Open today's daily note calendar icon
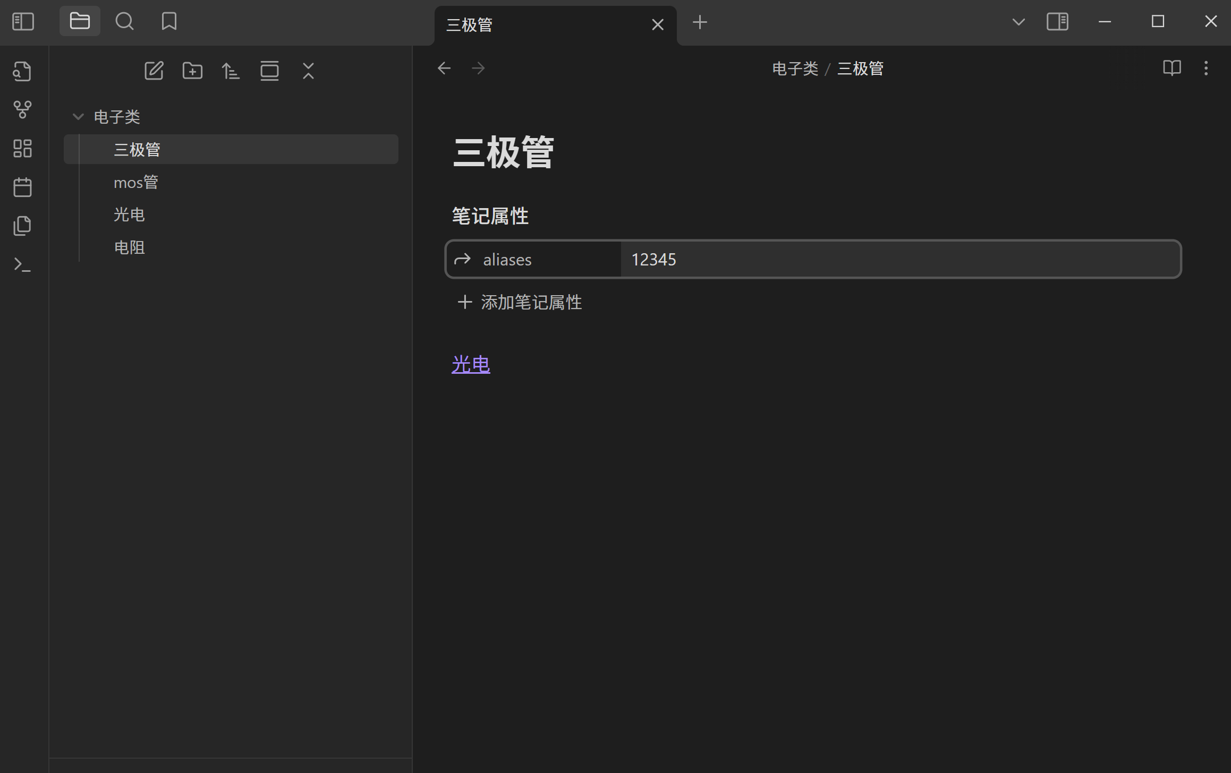This screenshot has height=773, width=1231. click(22, 187)
